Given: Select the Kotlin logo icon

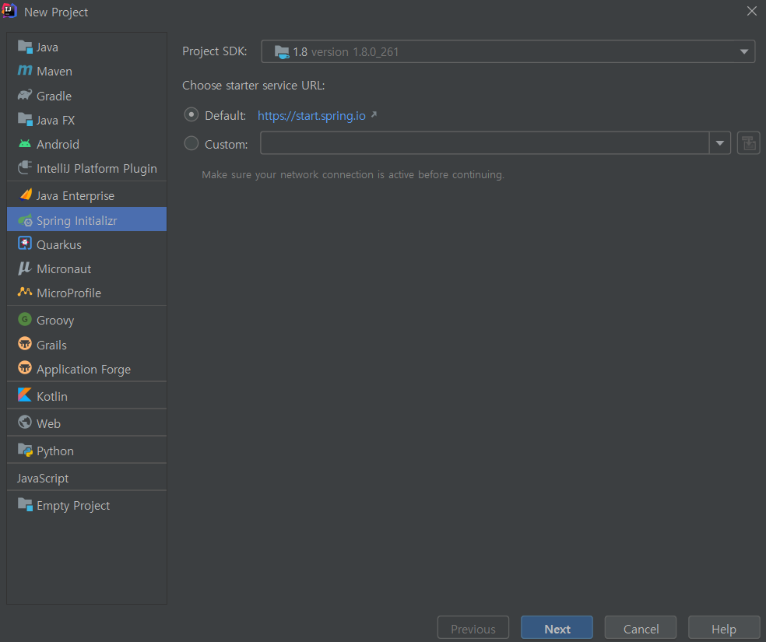Looking at the screenshot, I should coord(25,395).
